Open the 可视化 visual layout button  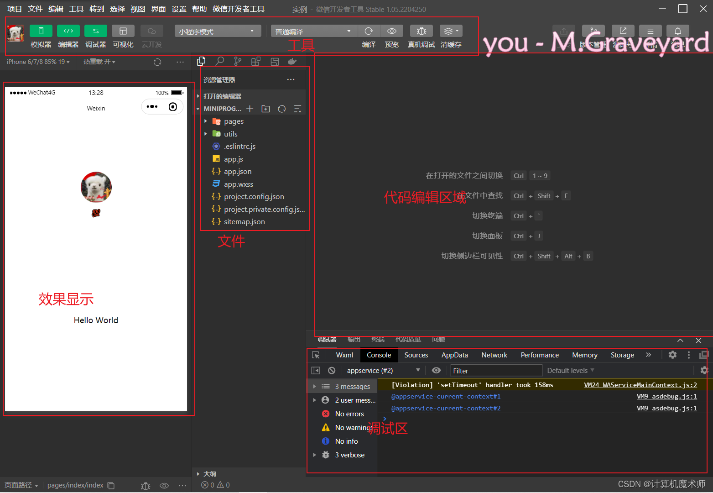123,31
